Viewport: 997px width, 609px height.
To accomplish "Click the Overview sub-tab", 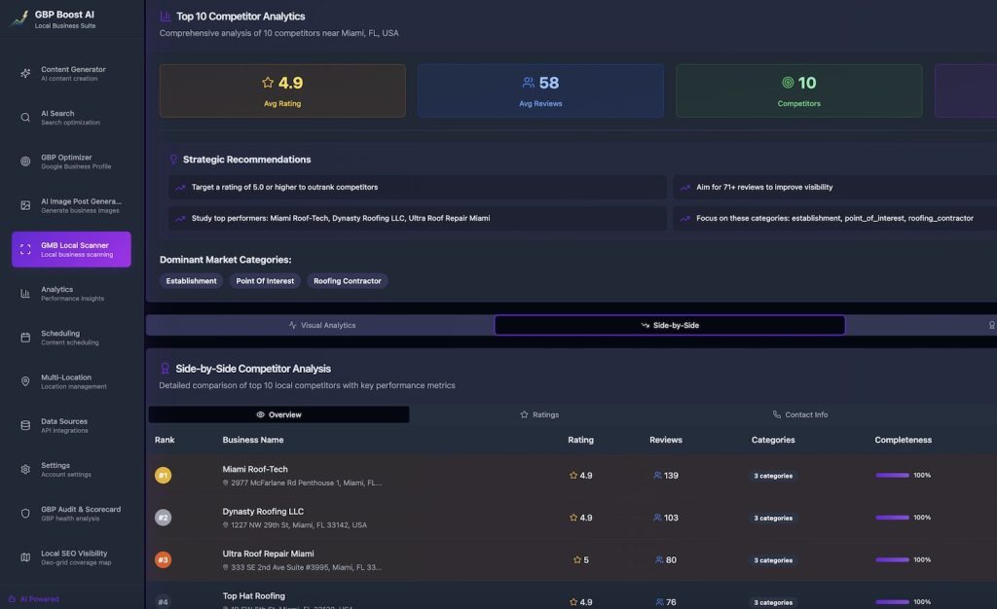I will [278, 414].
